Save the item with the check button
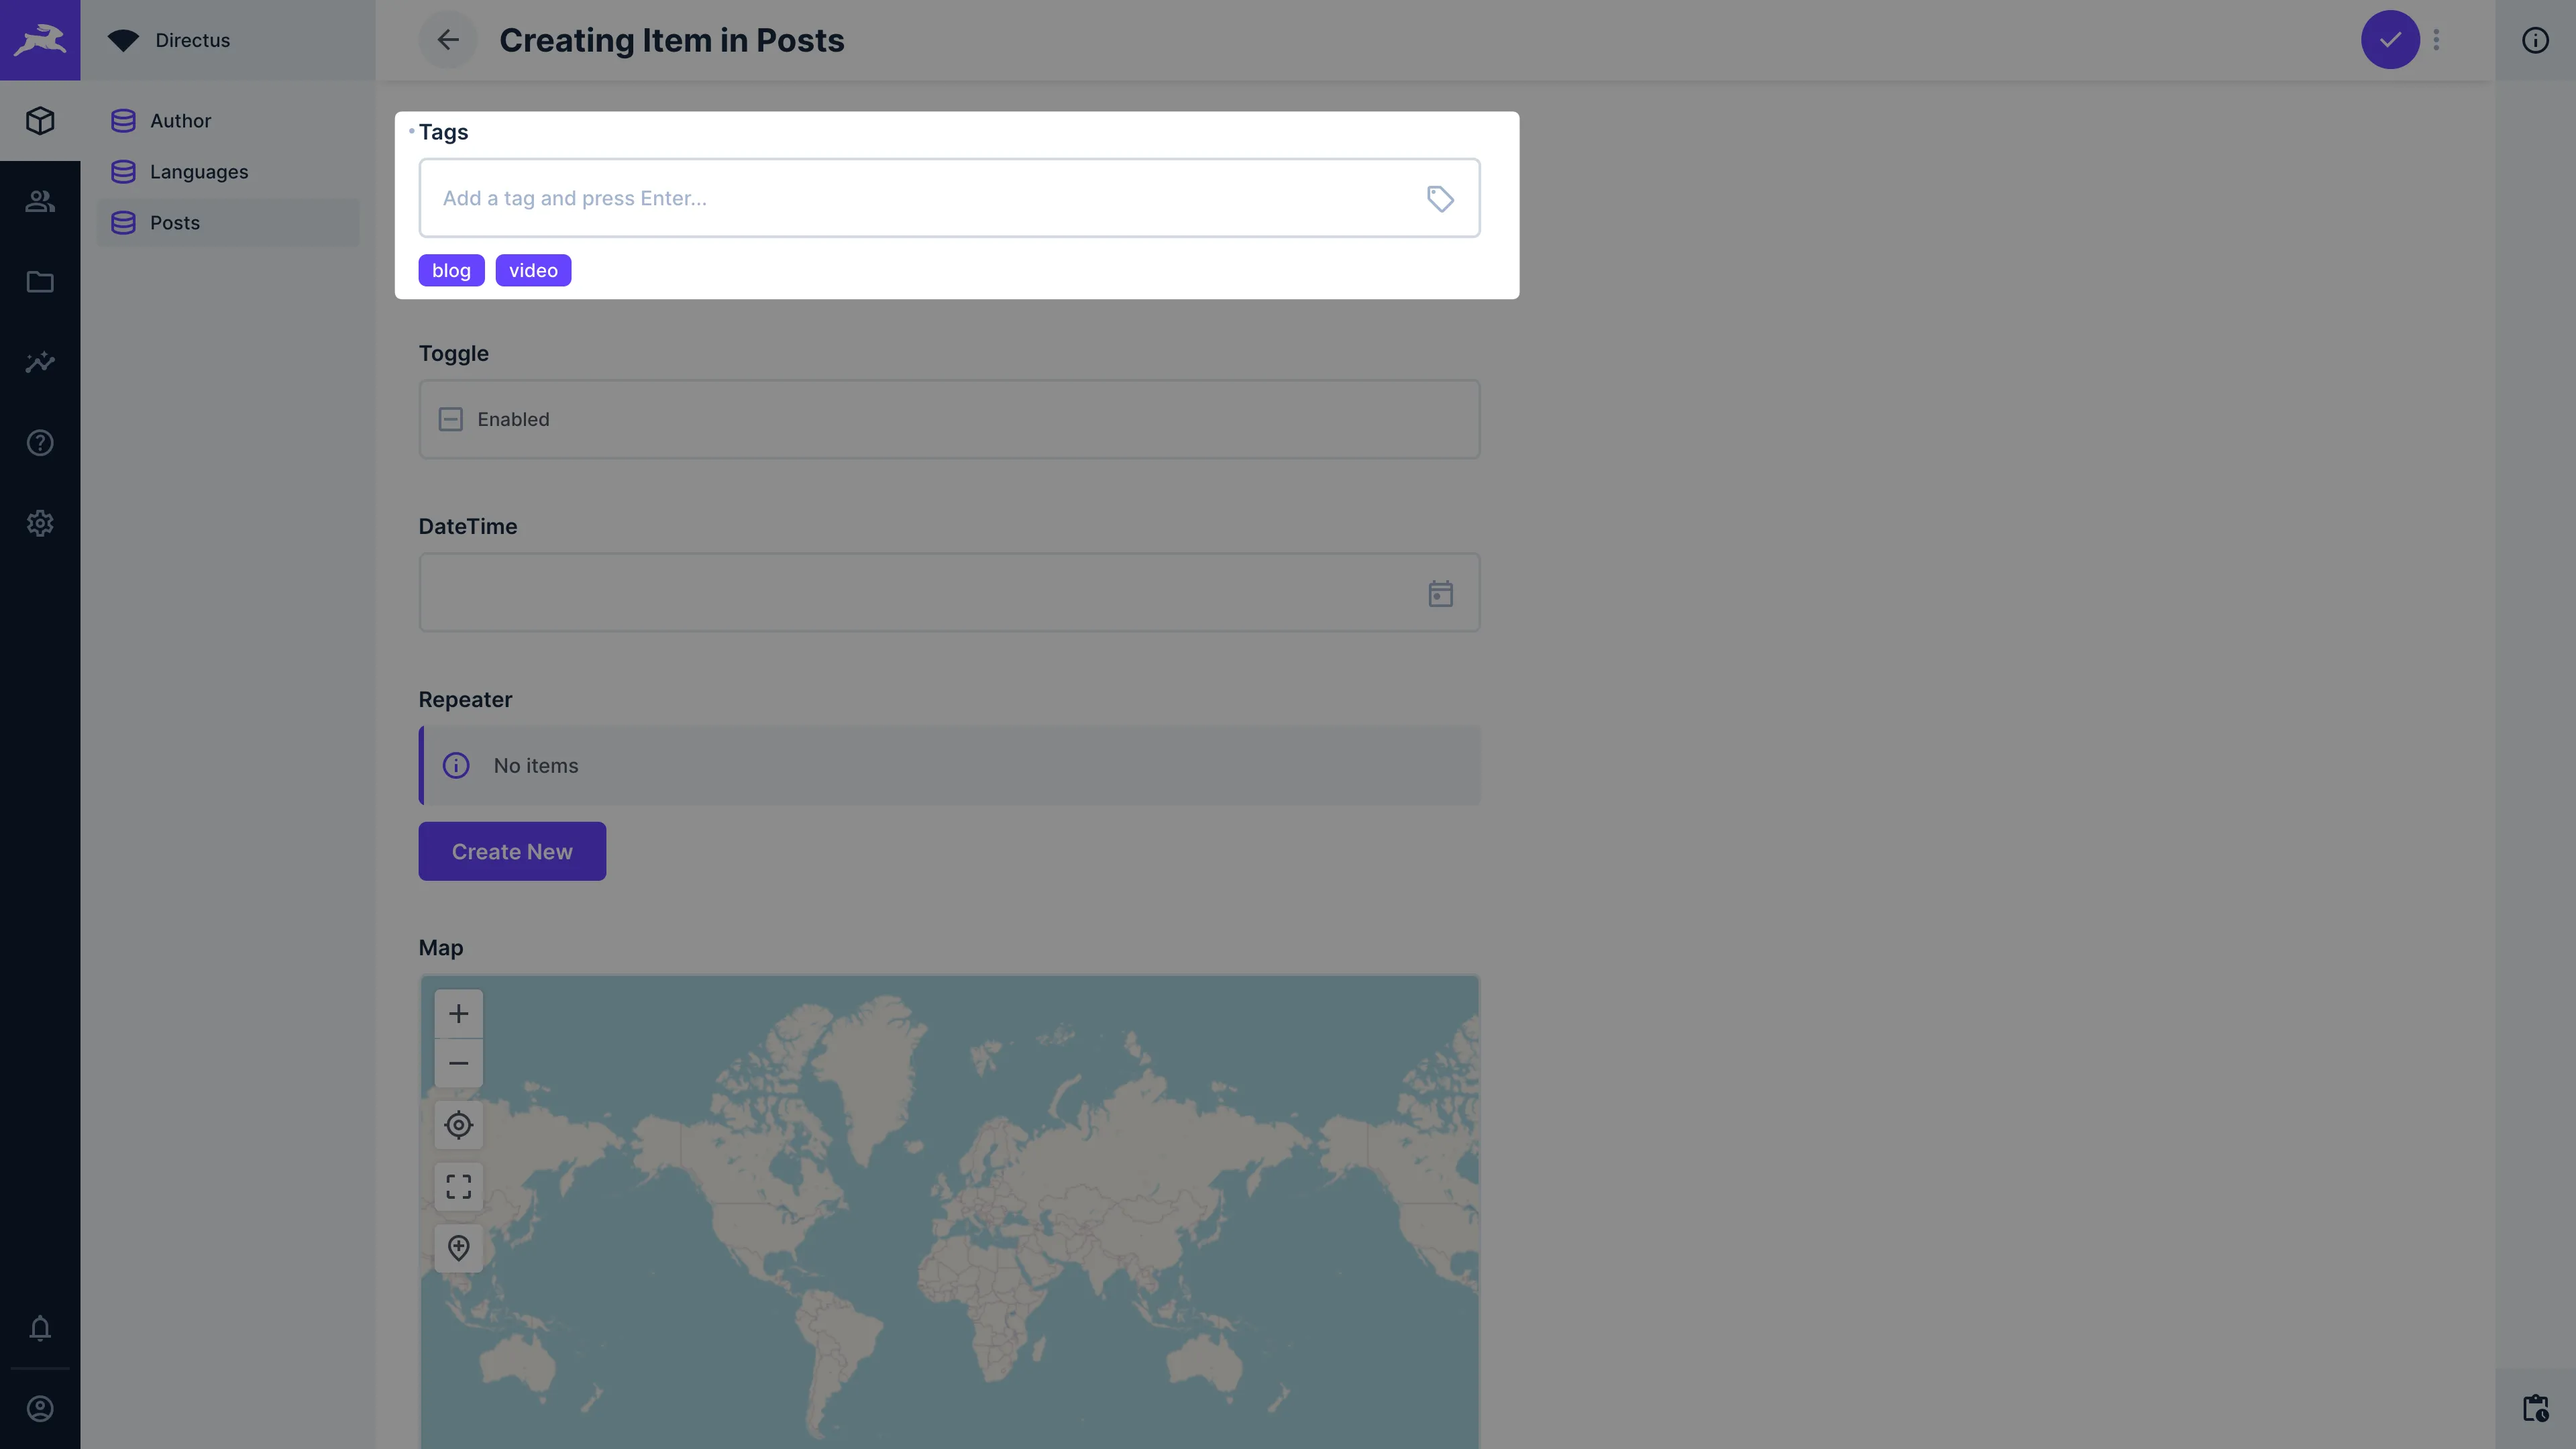Screen dimensions: 2576x1449 tap(2389, 40)
